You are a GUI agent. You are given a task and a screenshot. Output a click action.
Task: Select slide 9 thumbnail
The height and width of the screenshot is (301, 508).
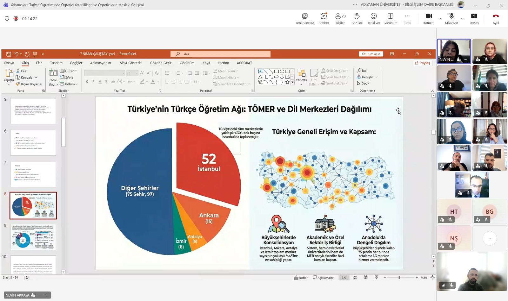pyautogui.click(x=33, y=237)
